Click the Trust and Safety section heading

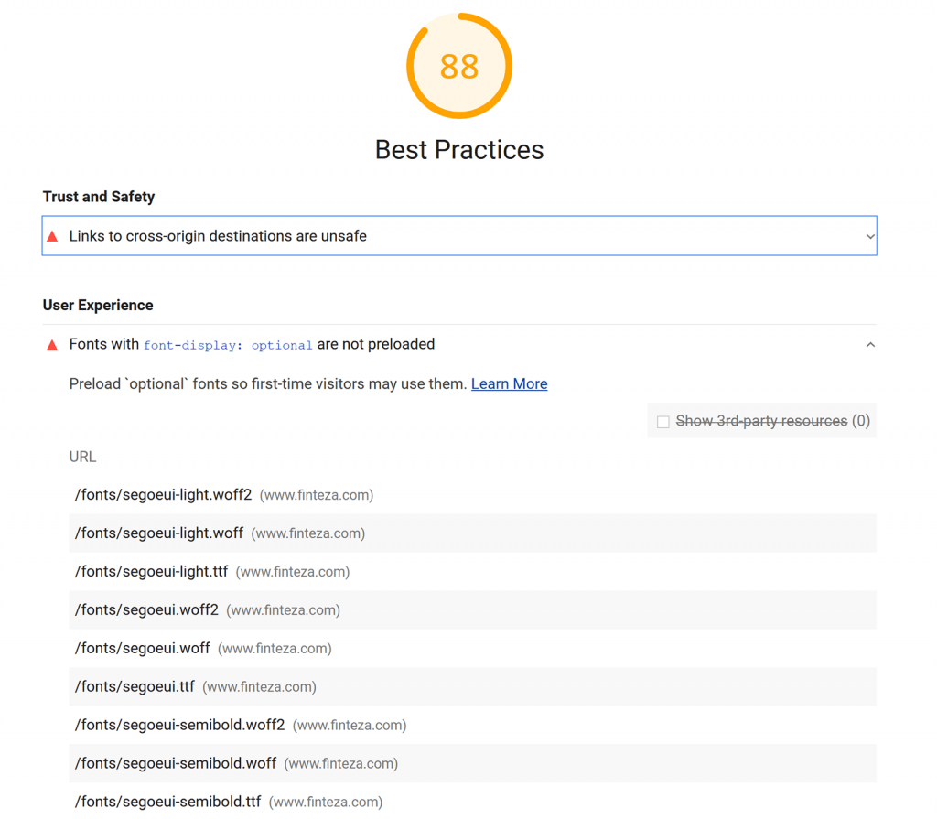pyautogui.click(x=99, y=197)
